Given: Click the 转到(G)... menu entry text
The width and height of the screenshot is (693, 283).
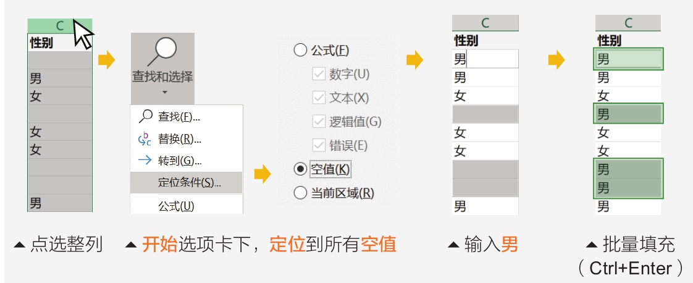Looking at the screenshot, I should point(180,161).
